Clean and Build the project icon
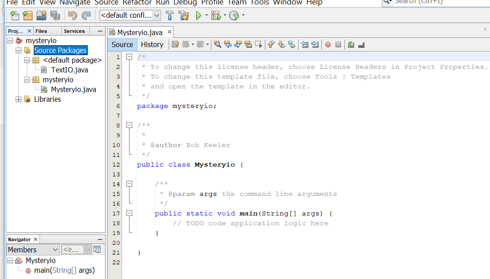This screenshot has height=279, width=490. [x=184, y=15]
